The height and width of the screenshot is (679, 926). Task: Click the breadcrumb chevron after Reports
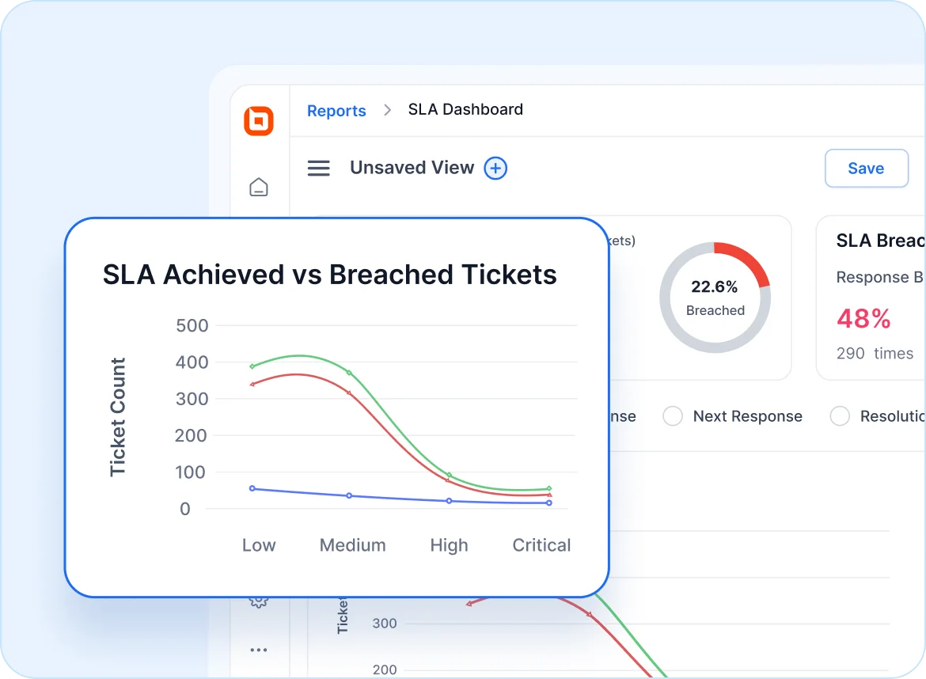click(x=387, y=111)
